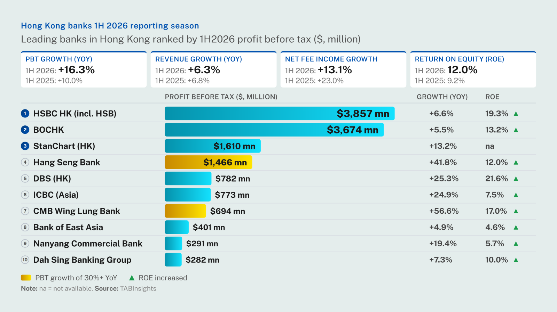Click the $3,674 mn bar for BOCHK
Viewport: 557px width, 312px height.
274,130
